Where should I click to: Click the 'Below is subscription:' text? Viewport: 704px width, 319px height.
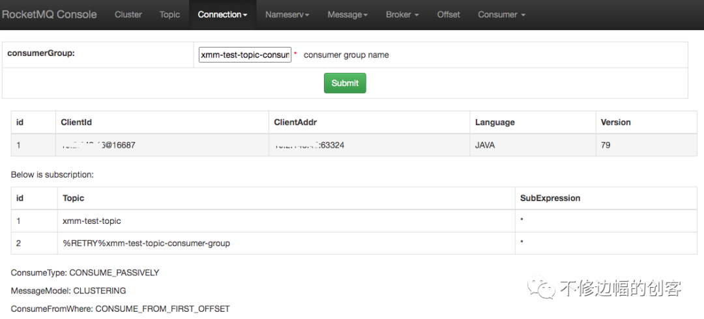(52, 174)
